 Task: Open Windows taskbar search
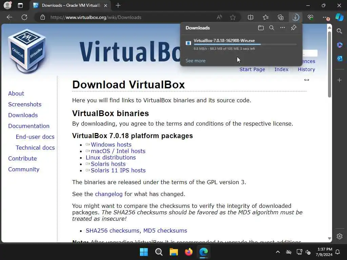[159, 252]
